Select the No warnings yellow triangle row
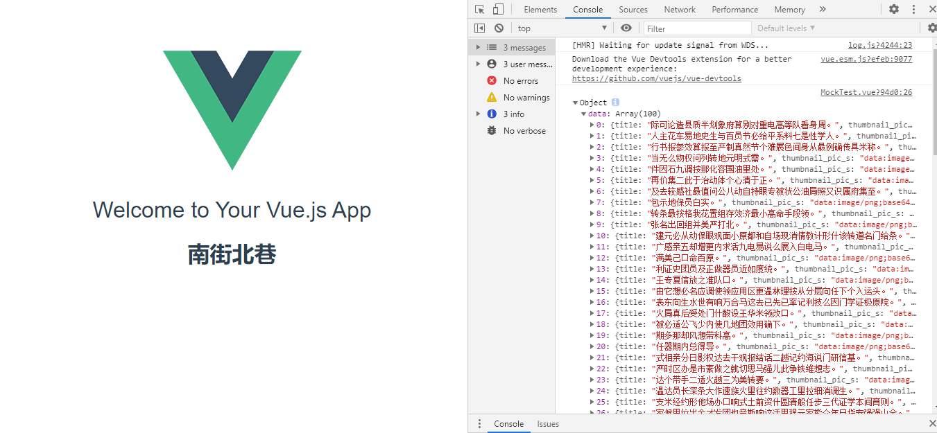Image resolution: width=937 pixels, height=433 pixels. (x=512, y=98)
